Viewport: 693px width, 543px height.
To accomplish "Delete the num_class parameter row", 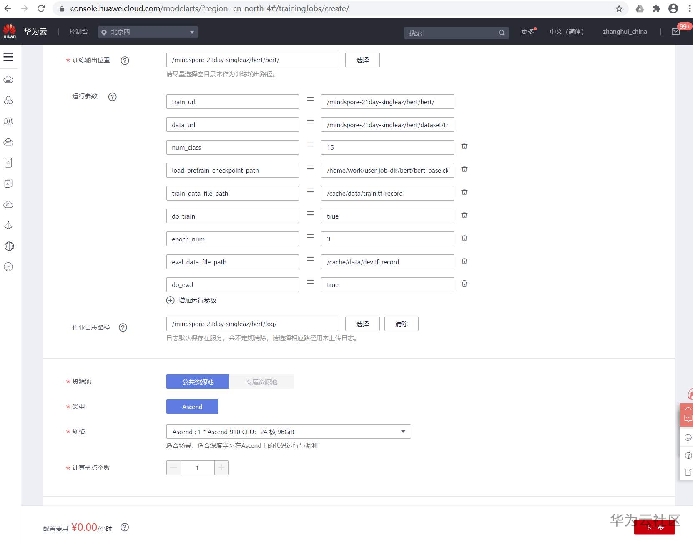I will click(x=465, y=146).
